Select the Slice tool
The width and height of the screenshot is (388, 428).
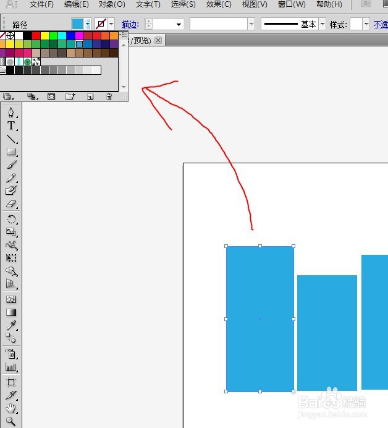[x=11, y=395]
